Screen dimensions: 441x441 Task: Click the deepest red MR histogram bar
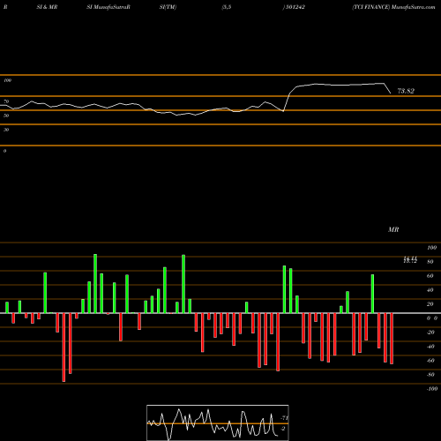[64, 348]
